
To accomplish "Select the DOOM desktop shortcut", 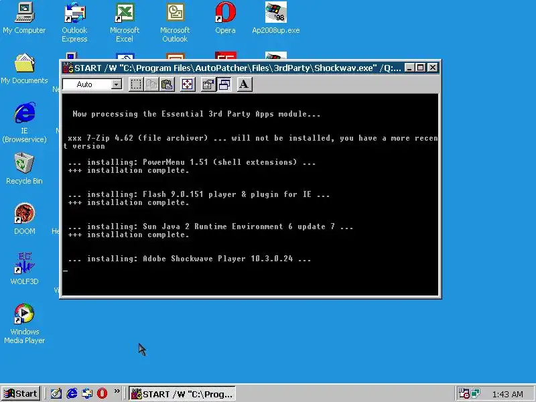I will [24, 219].
